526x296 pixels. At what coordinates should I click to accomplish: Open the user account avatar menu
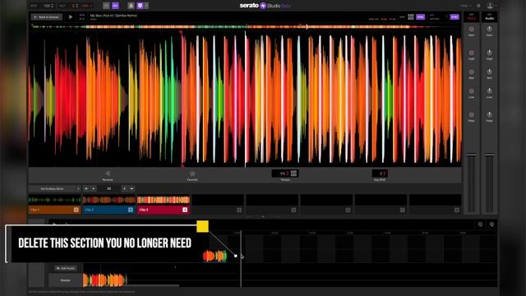pyautogui.click(x=490, y=6)
